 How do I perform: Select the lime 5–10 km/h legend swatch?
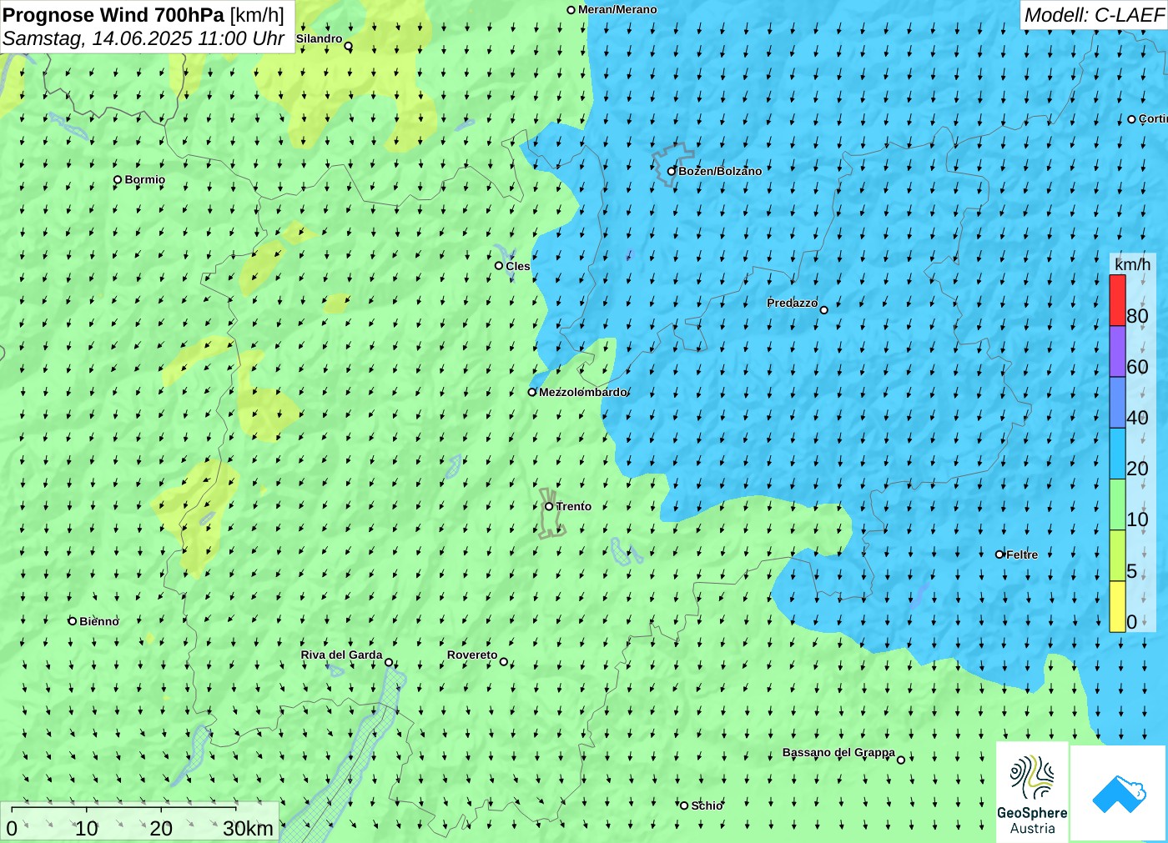pos(1118,555)
